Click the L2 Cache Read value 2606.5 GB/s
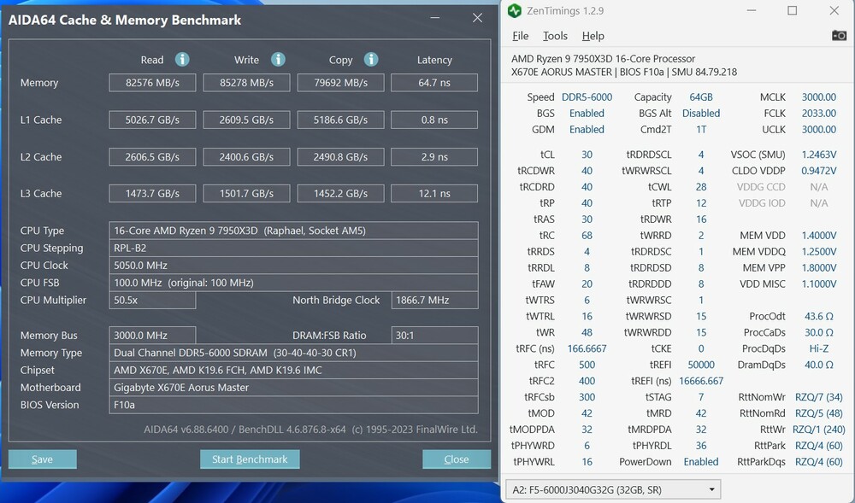Image resolution: width=855 pixels, height=503 pixels. [152, 157]
